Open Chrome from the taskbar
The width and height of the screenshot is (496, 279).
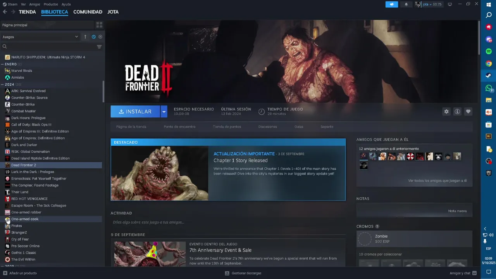(489, 64)
